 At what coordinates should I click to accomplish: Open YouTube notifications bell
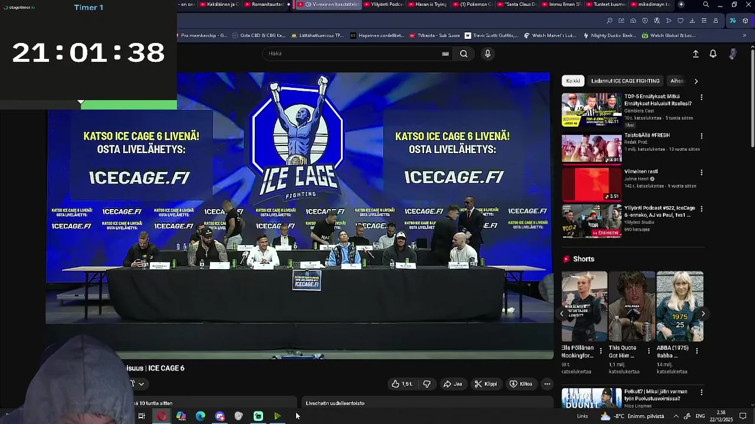pyautogui.click(x=713, y=54)
